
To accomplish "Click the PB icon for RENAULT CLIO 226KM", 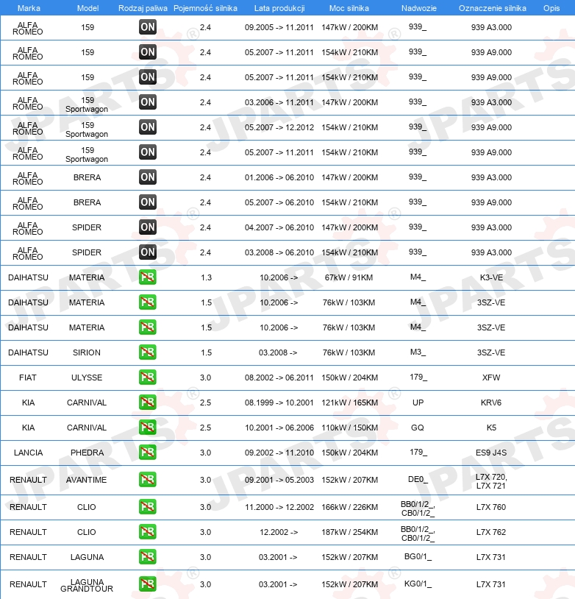I will (x=148, y=507).
